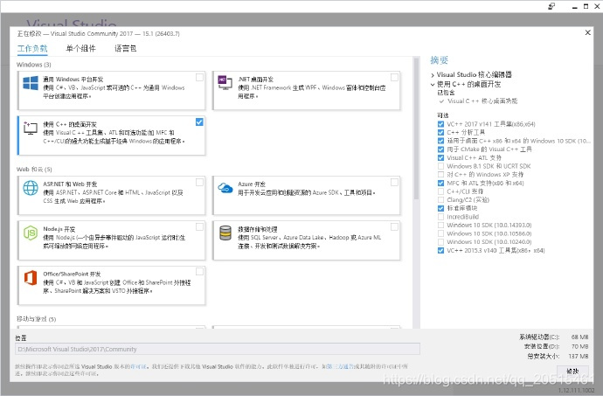603x396 pixels.
Task: Switch to the Workloads tab
Action: 32,48
